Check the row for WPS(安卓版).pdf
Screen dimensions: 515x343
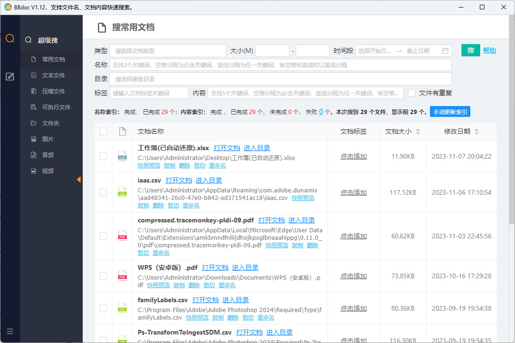[x=103, y=276]
